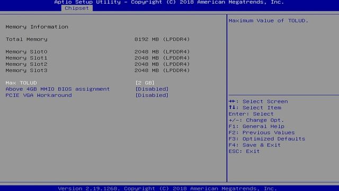Viewport: 339px width, 191px height.
Task: Click the F2: Previous Values hint
Action: point(262,133)
